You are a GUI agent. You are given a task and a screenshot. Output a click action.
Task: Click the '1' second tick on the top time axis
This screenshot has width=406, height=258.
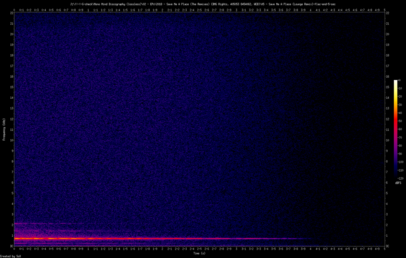88,10
